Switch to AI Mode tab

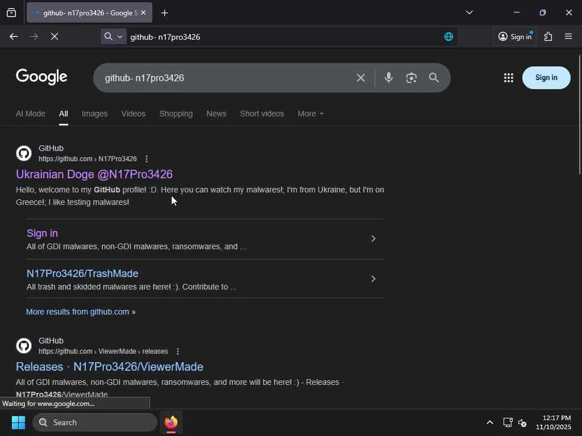pos(31,114)
